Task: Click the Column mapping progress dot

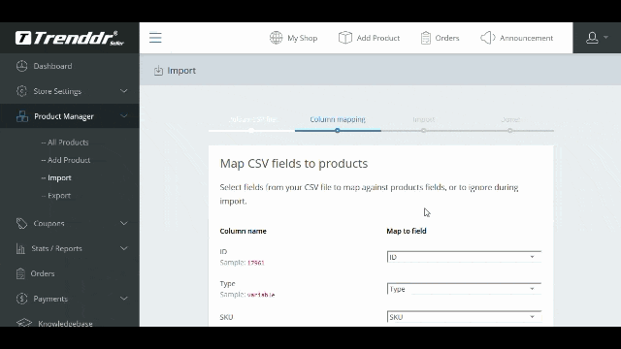Action: click(338, 131)
